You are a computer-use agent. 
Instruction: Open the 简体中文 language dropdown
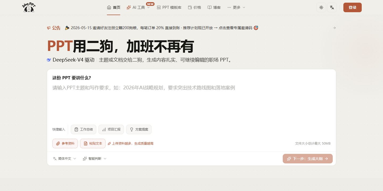click(x=65, y=159)
